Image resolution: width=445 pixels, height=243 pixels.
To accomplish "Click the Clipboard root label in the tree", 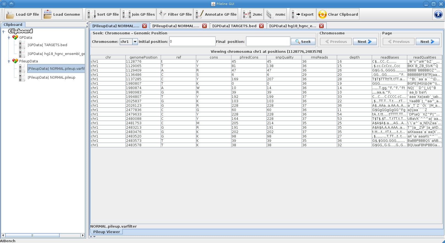I will (x=20, y=31).
